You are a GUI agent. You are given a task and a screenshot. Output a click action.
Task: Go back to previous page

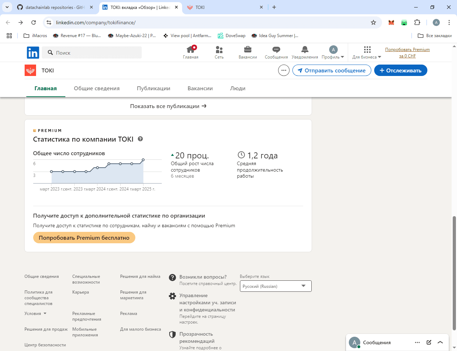[8, 22]
